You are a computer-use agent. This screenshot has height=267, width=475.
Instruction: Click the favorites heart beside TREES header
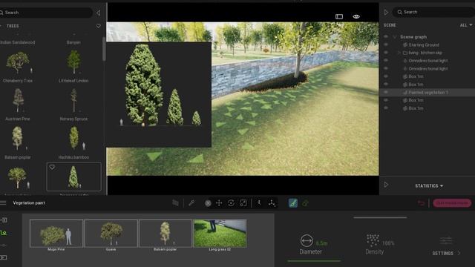coord(99,26)
